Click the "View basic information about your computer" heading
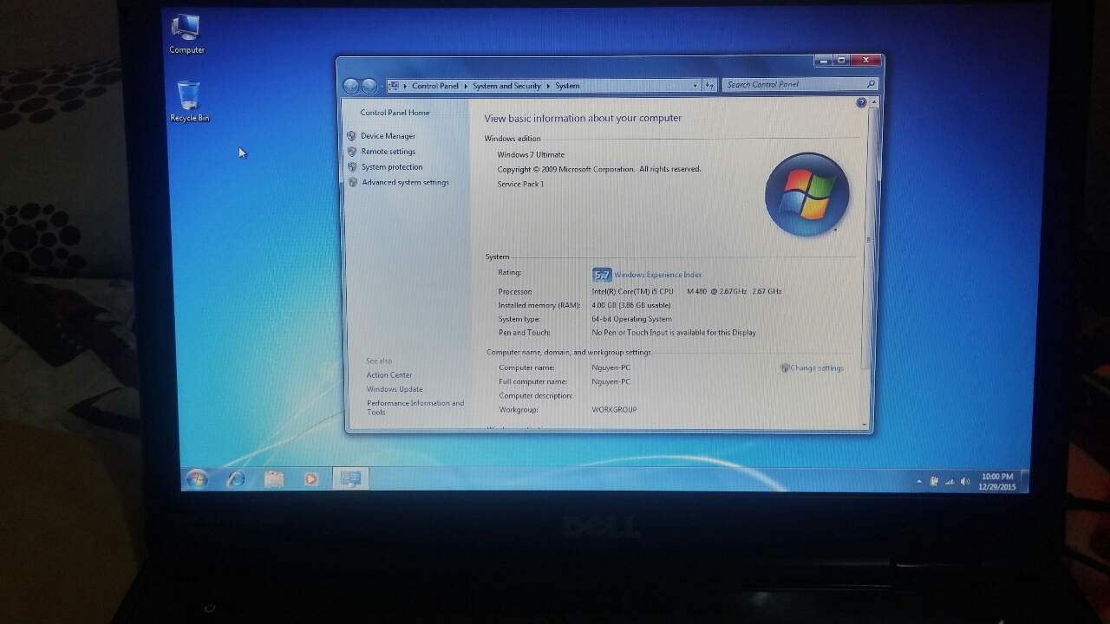This screenshot has width=1110, height=624. point(583,119)
